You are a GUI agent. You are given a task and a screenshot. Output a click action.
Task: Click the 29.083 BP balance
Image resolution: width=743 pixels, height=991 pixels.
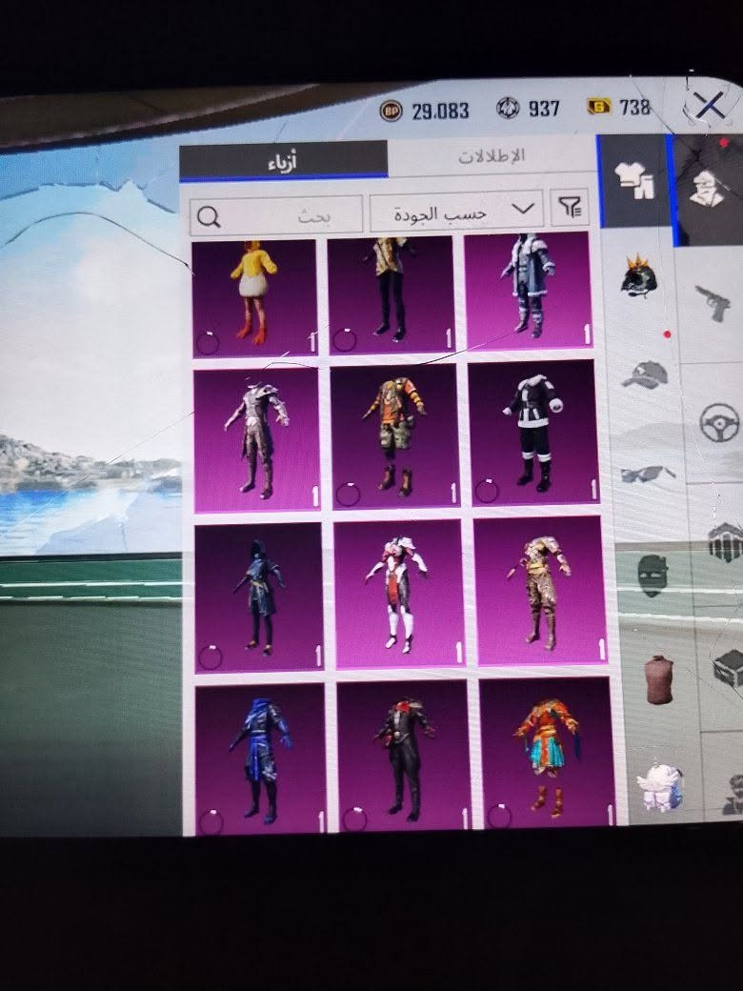(440, 111)
